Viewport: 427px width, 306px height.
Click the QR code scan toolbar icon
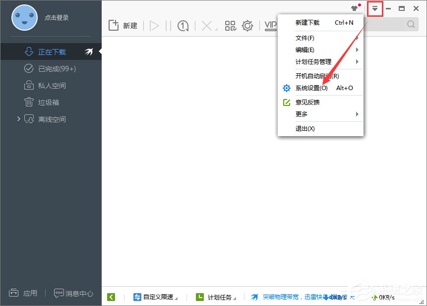click(230, 25)
